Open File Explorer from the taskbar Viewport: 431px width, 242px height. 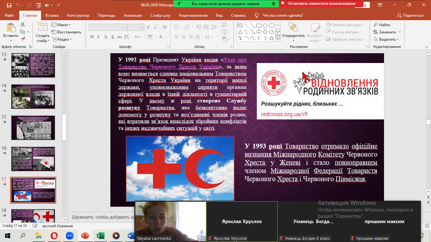(38, 235)
